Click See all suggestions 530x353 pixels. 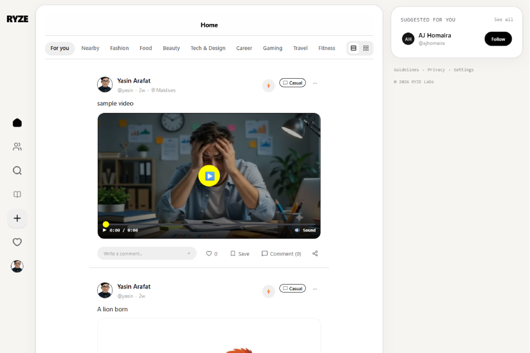(x=504, y=19)
